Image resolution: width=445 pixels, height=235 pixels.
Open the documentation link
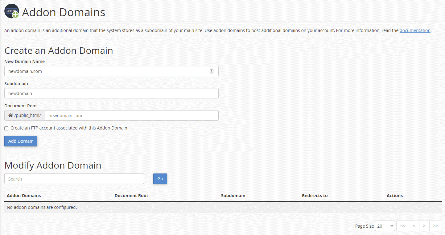415,30
